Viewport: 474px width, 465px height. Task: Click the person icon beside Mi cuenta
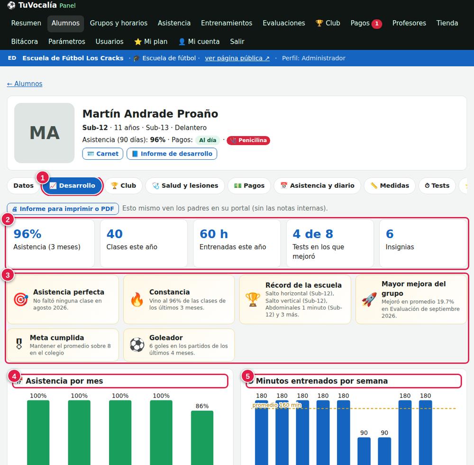click(x=182, y=42)
